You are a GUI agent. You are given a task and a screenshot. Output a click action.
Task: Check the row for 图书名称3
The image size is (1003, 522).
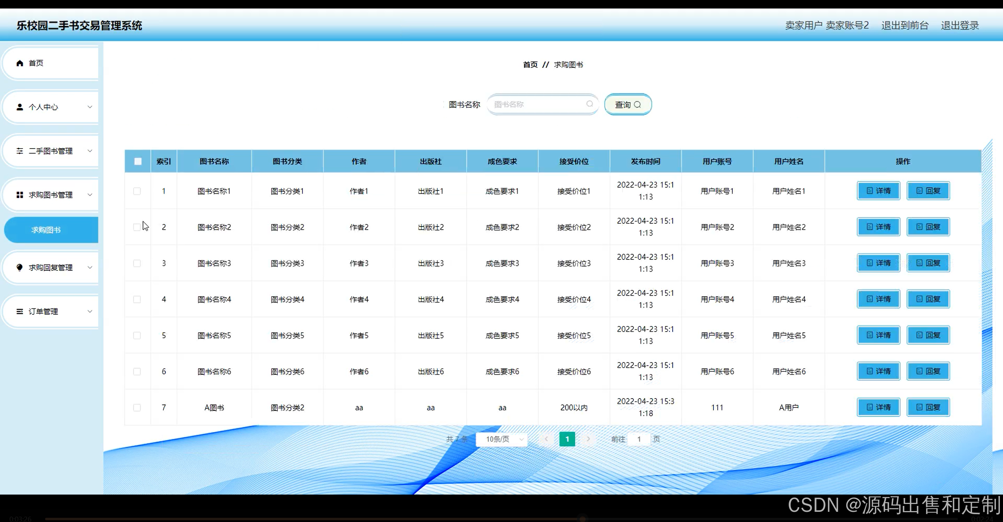137,263
